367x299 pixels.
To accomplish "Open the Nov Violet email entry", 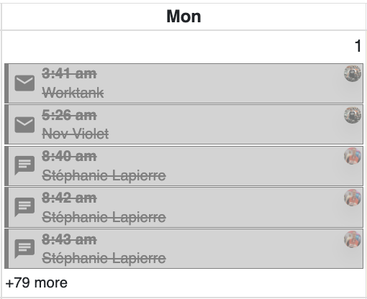I will tap(183, 124).
